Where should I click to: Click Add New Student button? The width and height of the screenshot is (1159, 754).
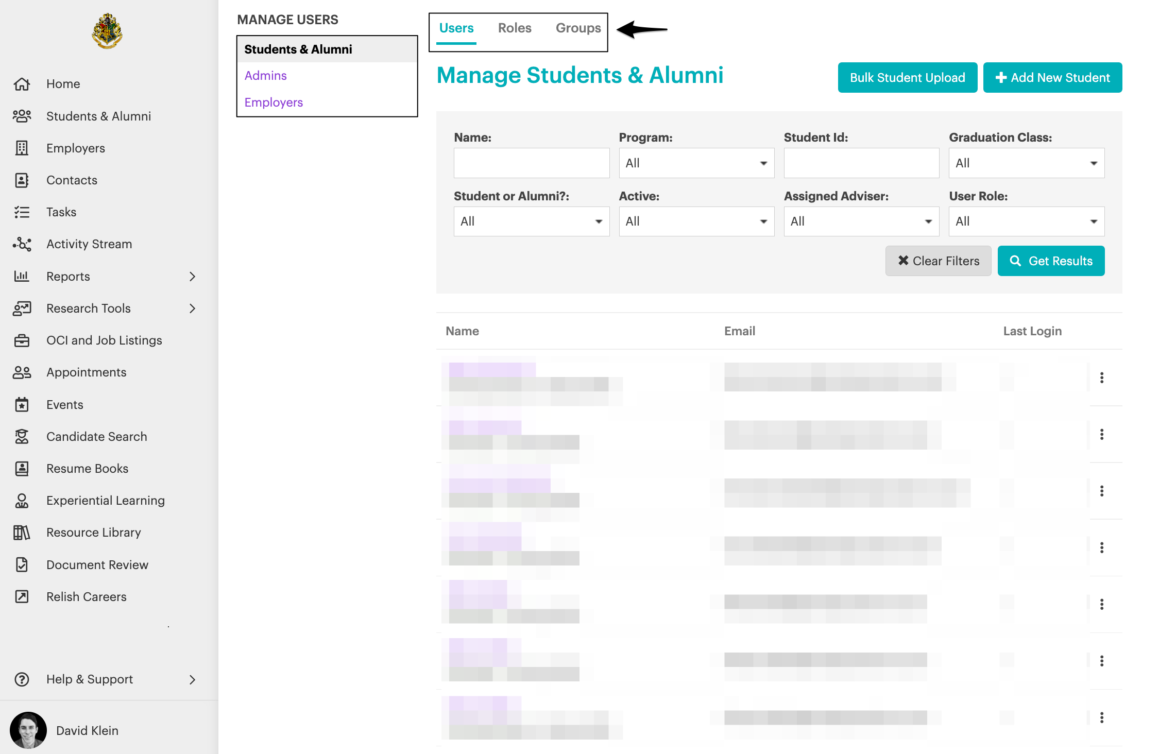[1052, 78]
